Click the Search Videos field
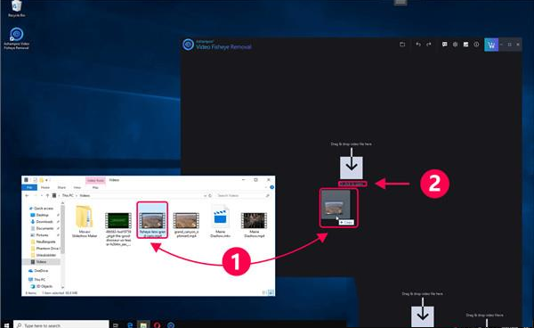534x328 pixels. pyautogui.click(x=242, y=196)
